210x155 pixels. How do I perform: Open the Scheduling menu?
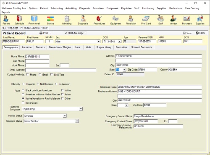pos(57,8)
